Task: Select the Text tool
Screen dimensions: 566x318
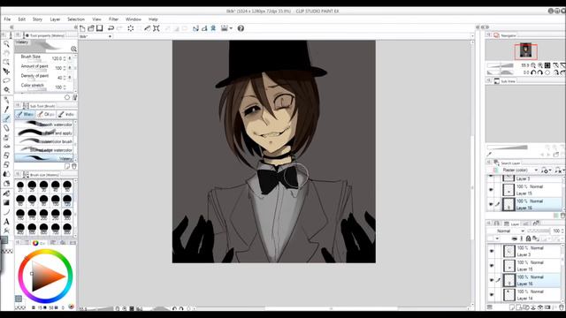Action: pyautogui.click(x=6, y=222)
